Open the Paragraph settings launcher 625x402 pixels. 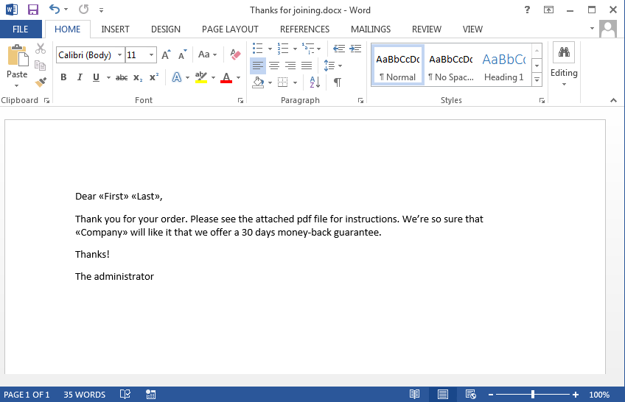[x=360, y=101]
